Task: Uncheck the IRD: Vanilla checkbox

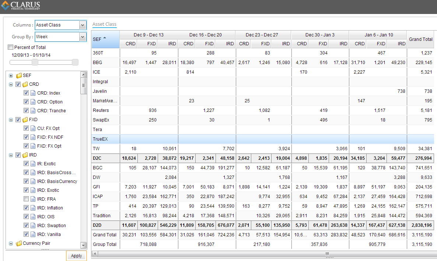Action: pyautogui.click(x=26, y=234)
